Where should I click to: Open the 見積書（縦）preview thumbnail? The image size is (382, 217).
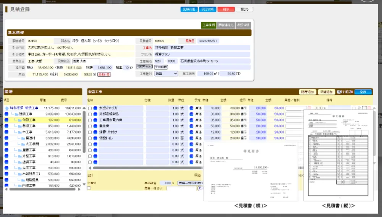pos(338,156)
